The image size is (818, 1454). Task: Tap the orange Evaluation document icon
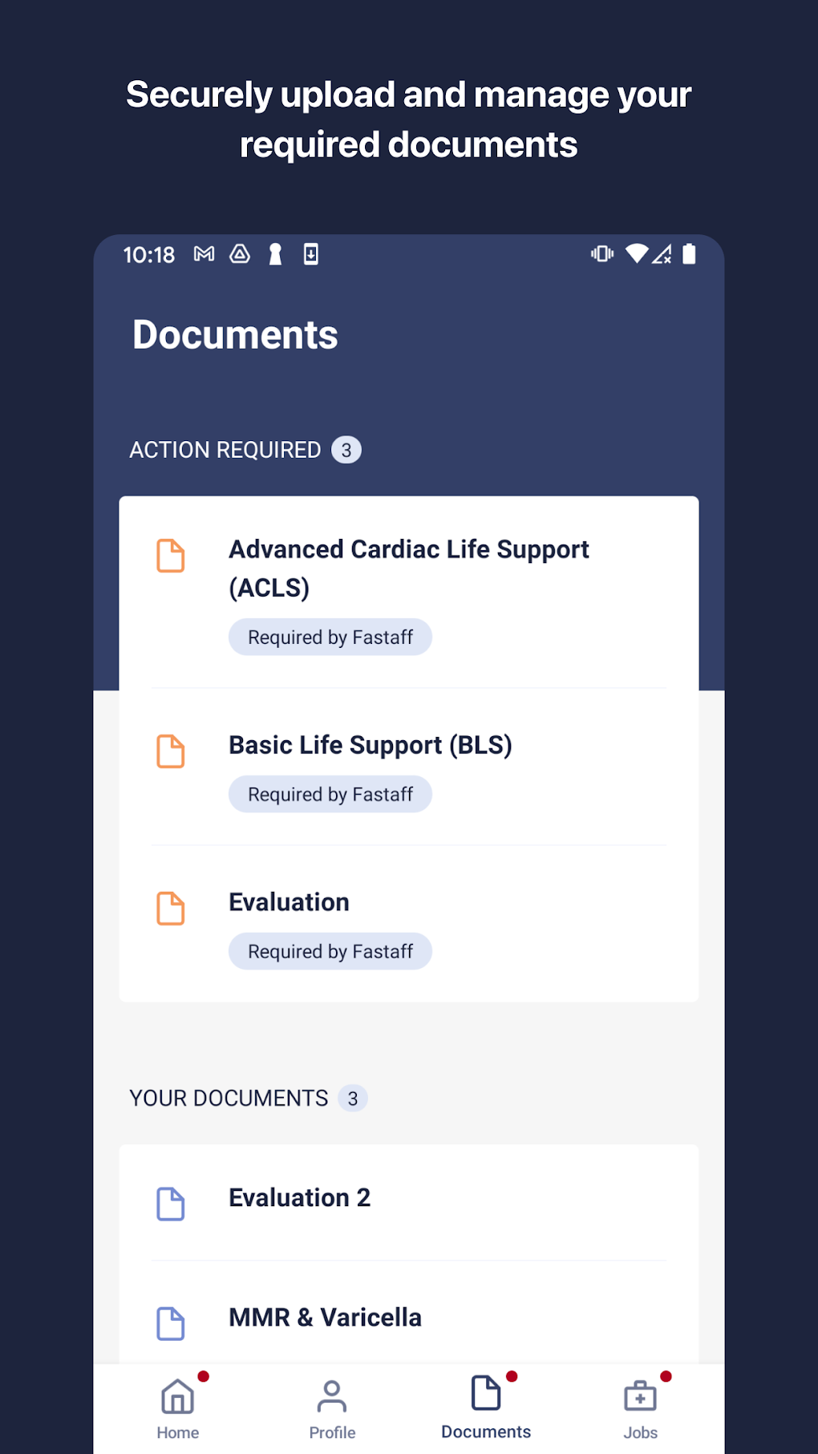(x=170, y=909)
